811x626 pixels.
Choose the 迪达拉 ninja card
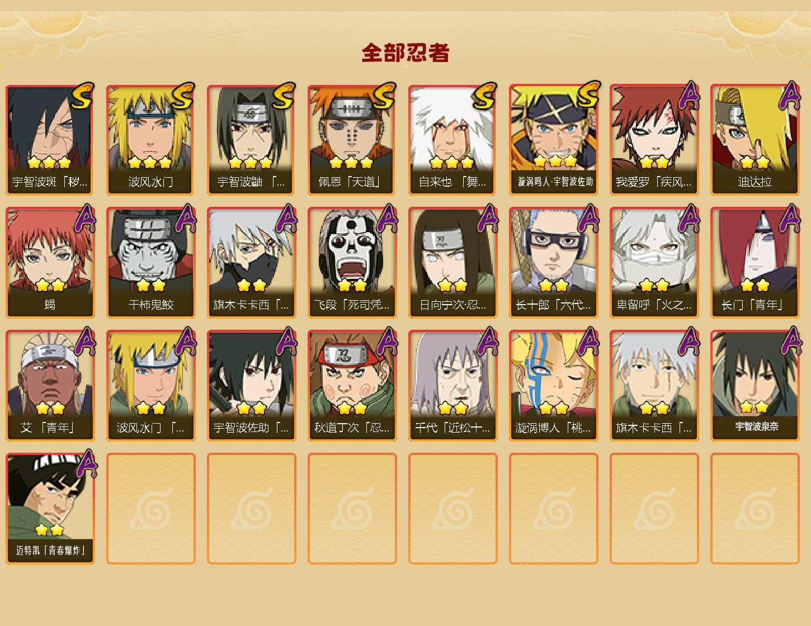pyautogui.click(x=755, y=140)
